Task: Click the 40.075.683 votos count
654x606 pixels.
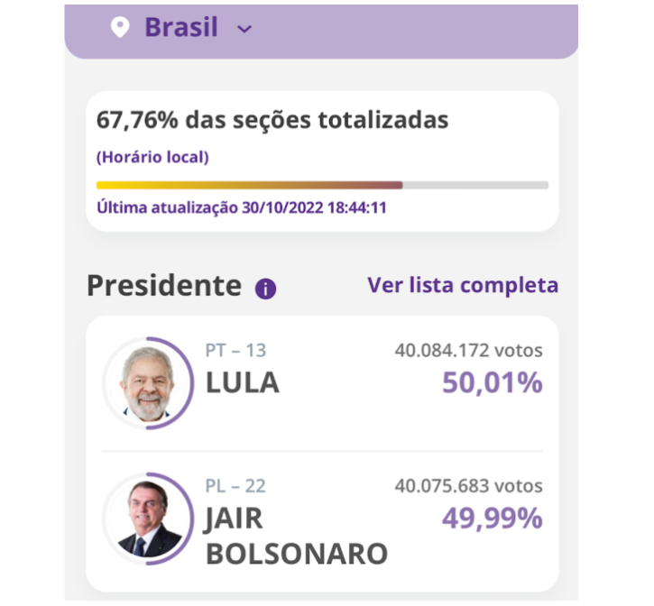Action: pos(468,486)
